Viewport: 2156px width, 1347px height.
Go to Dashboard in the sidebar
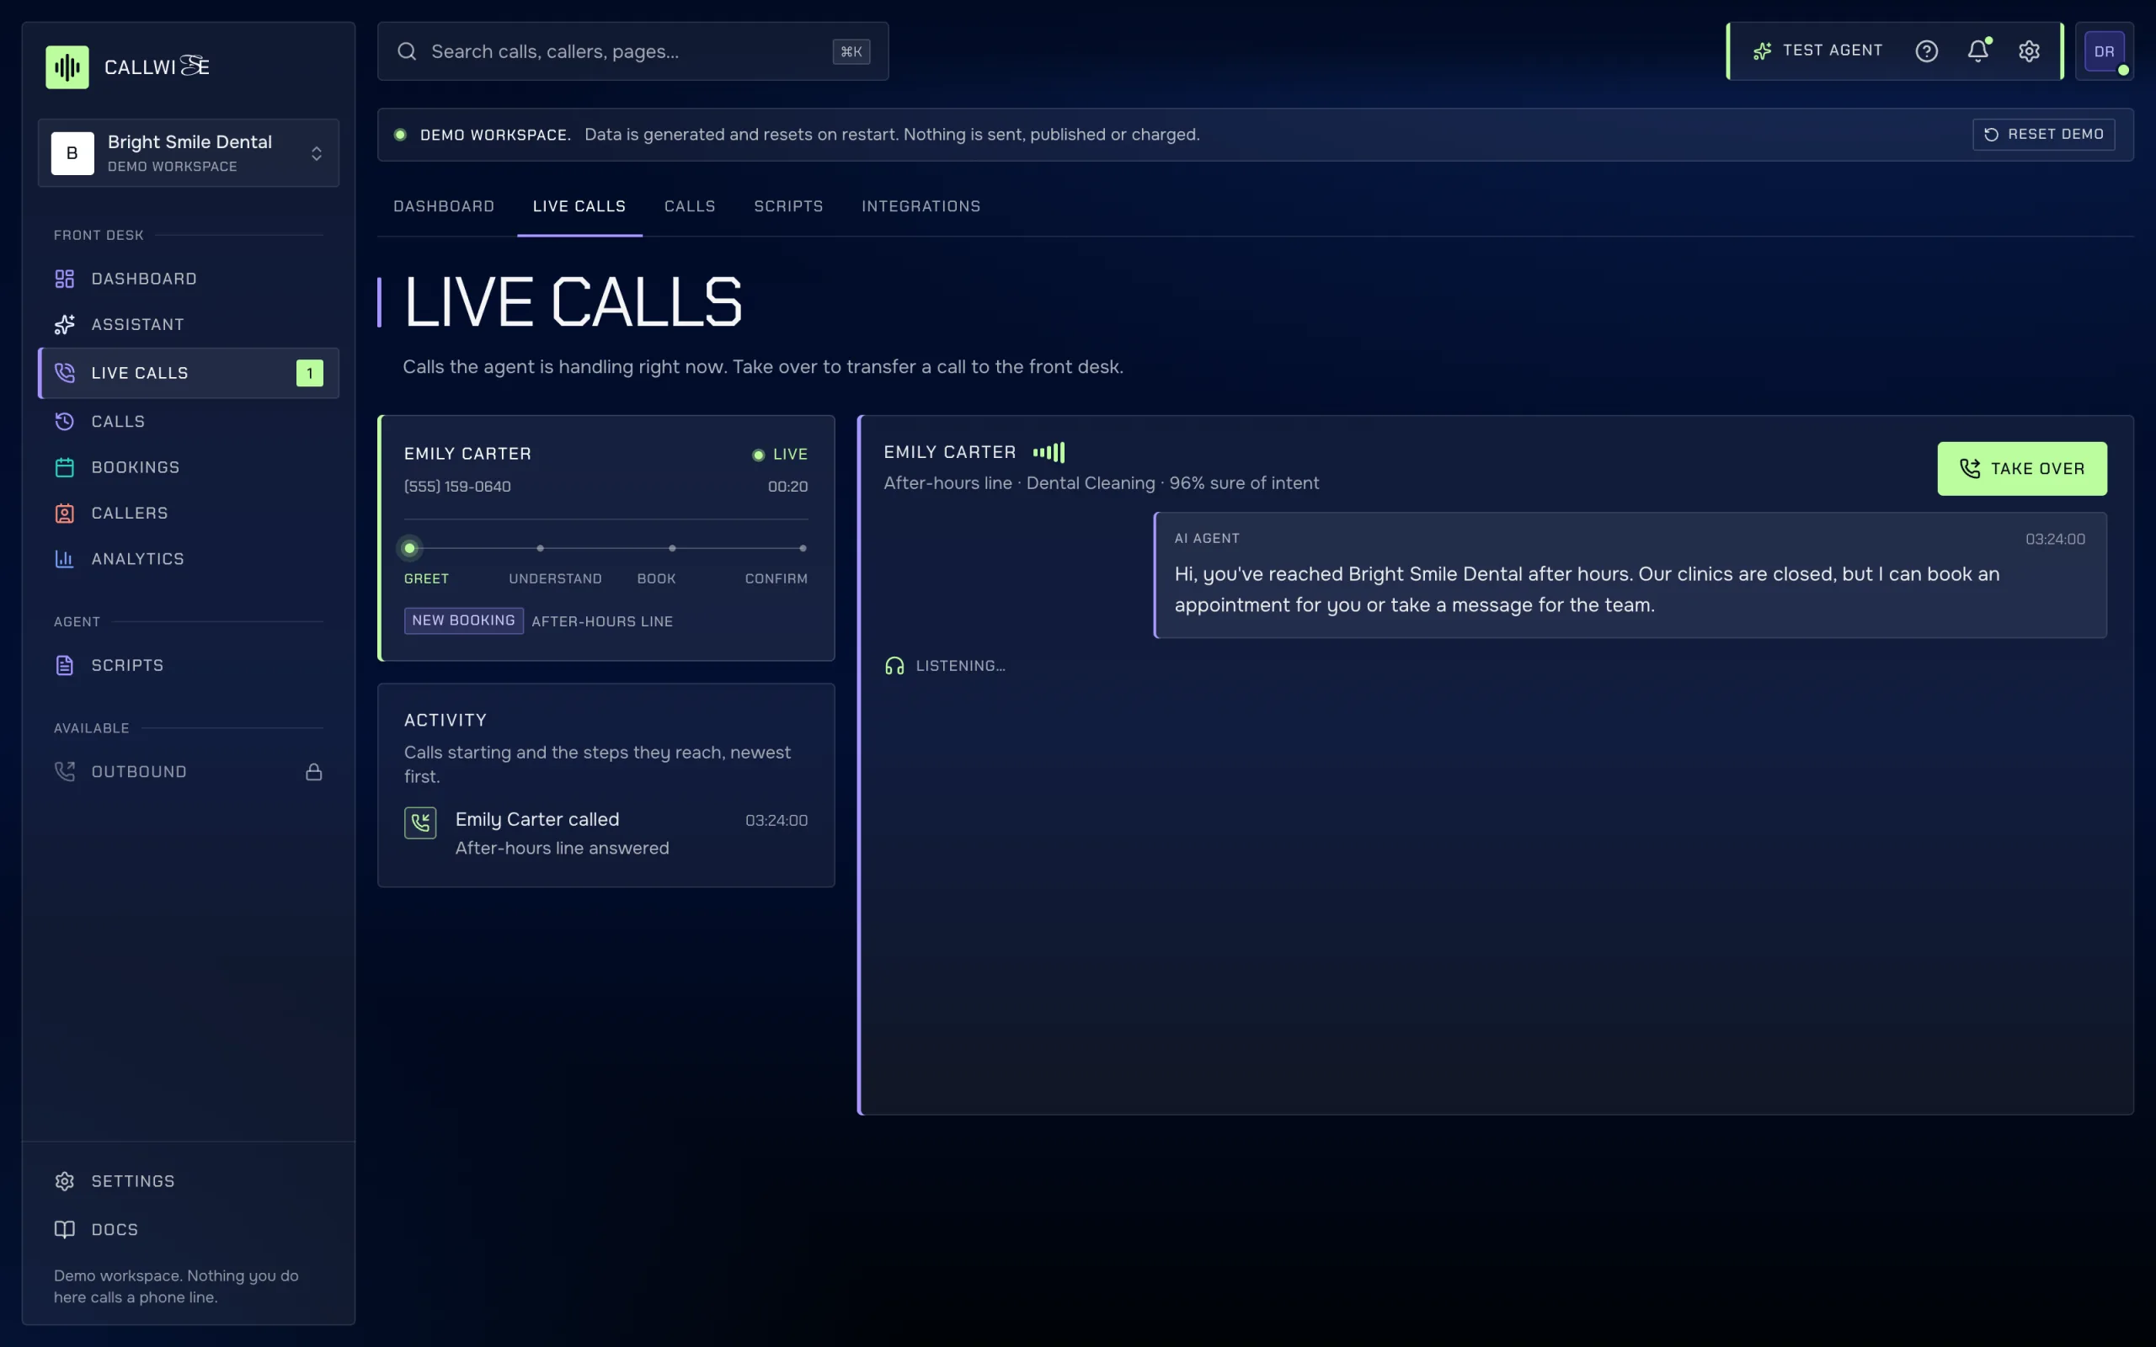189,279
